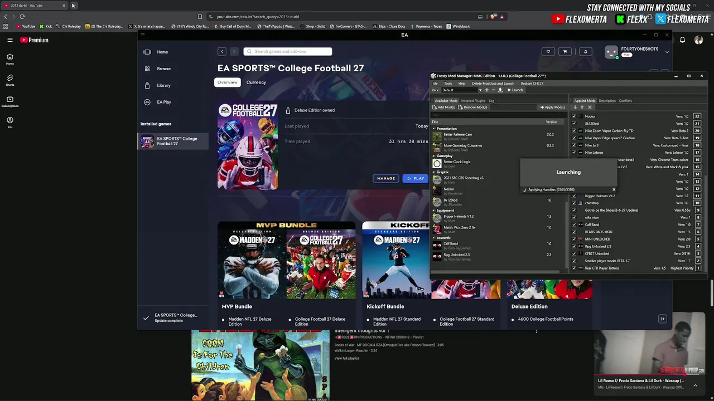
Task: Disable the chinstrap applied mod
Action: tap(574, 203)
